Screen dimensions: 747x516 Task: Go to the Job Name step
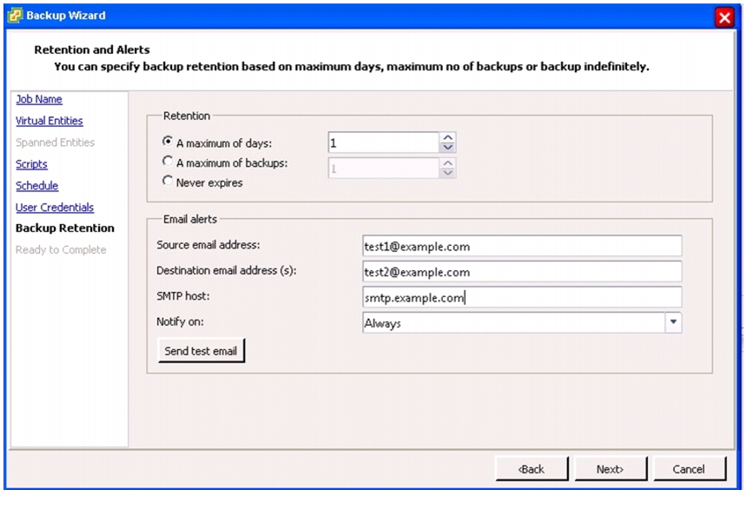point(39,99)
